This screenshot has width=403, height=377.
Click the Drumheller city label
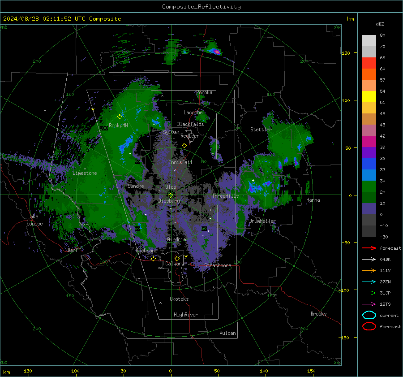click(262, 221)
